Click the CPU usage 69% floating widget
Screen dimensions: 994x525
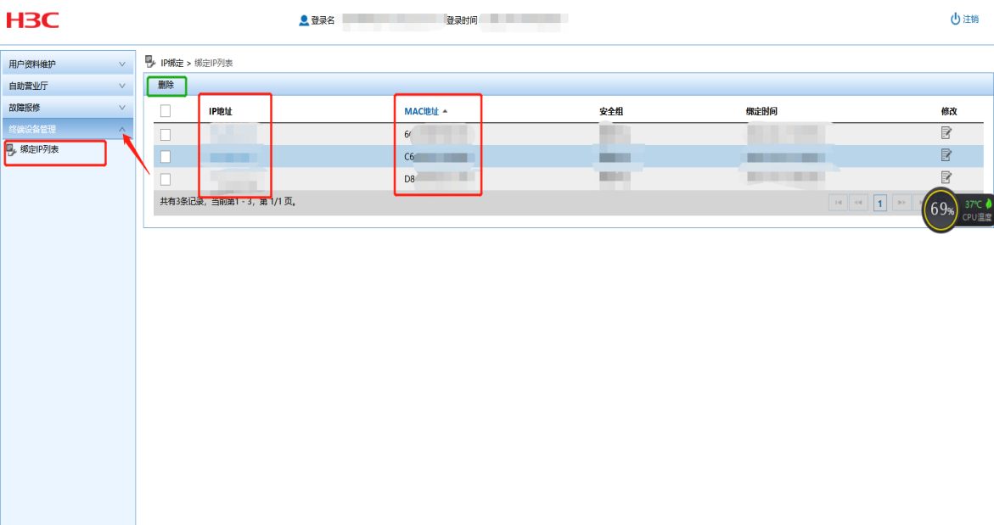pyautogui.click(x=941, y=209)
